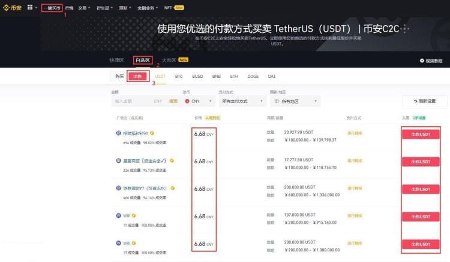This screenshot has height=262, width=450.
Task: Select the 购买 buy tab
Action: [x=119, y=76]
